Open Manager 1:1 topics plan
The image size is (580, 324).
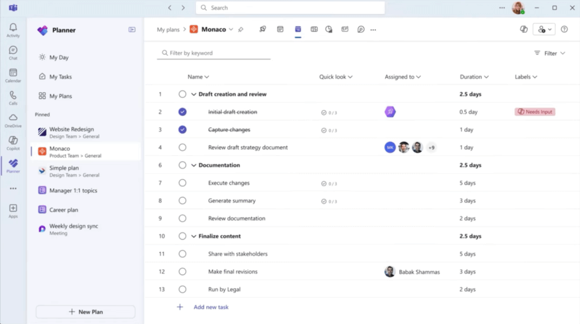(x=86, y=190)
